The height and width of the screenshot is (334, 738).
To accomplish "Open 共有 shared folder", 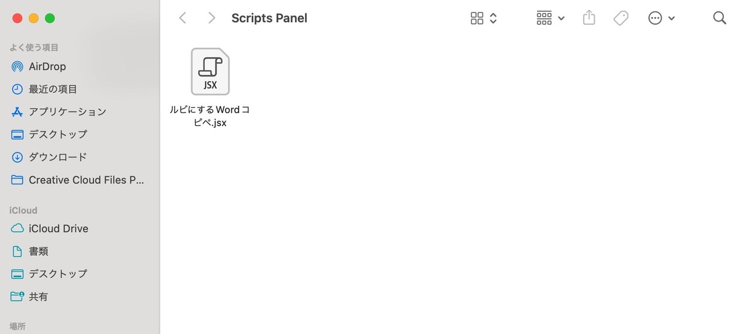I will [38, 296].
